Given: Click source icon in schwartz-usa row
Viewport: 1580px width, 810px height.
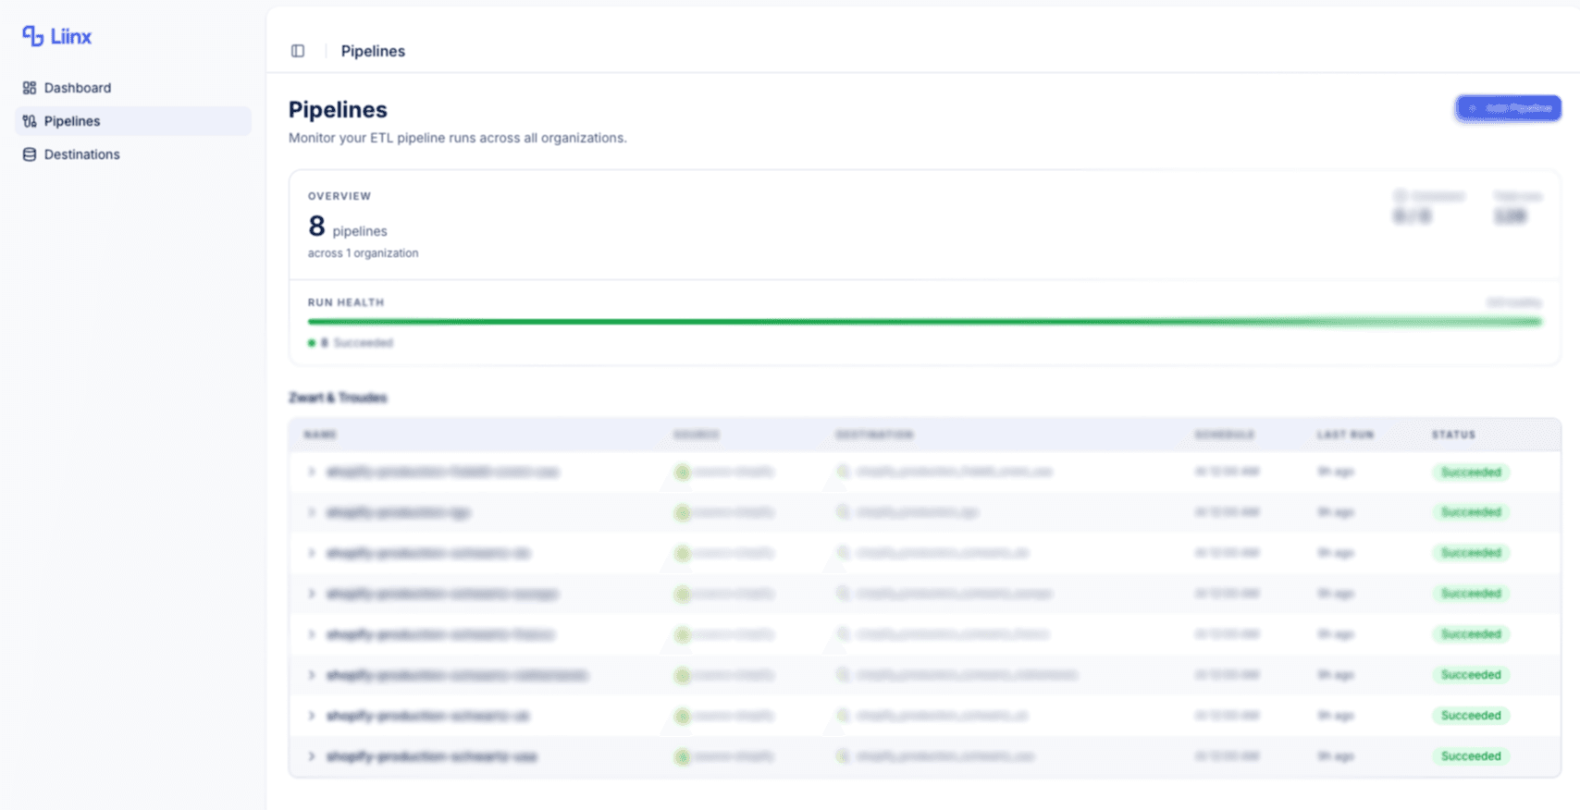Looking at the screenshot, I should click(682, 756).
